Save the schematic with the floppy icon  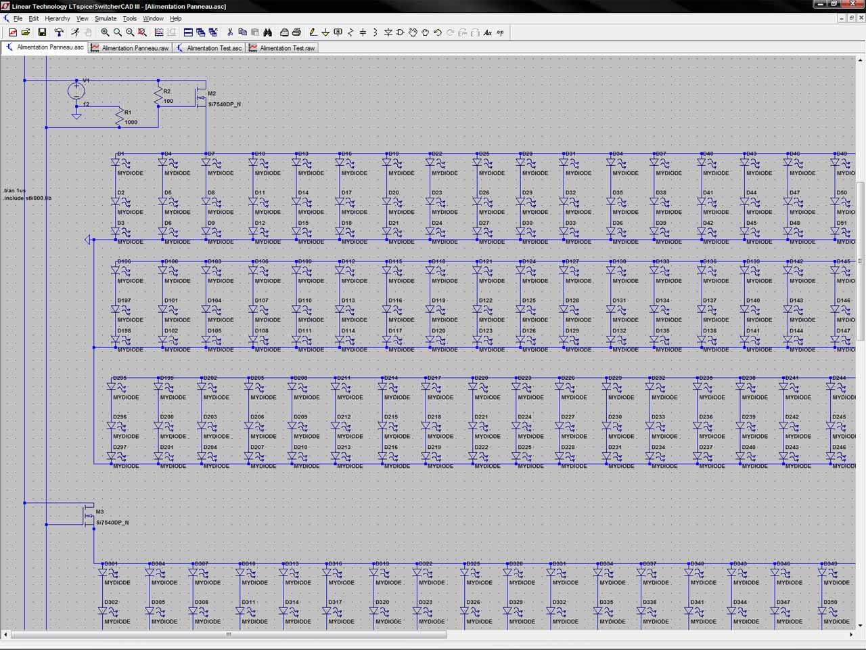coord(42,32)
